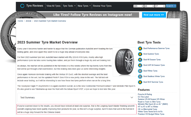This screenshot has width=191, height=117.
Task: Click the Tyre Reviews circle logo icon
Action: tap(22, 6)
